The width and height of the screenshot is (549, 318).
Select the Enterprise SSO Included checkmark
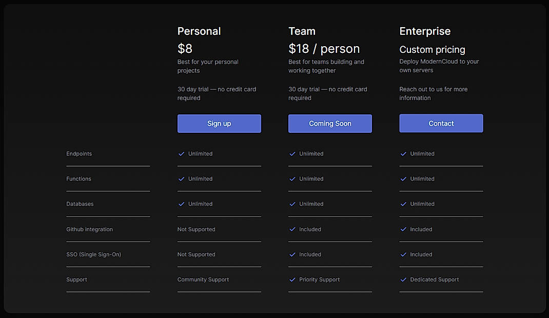coord(403,254)
